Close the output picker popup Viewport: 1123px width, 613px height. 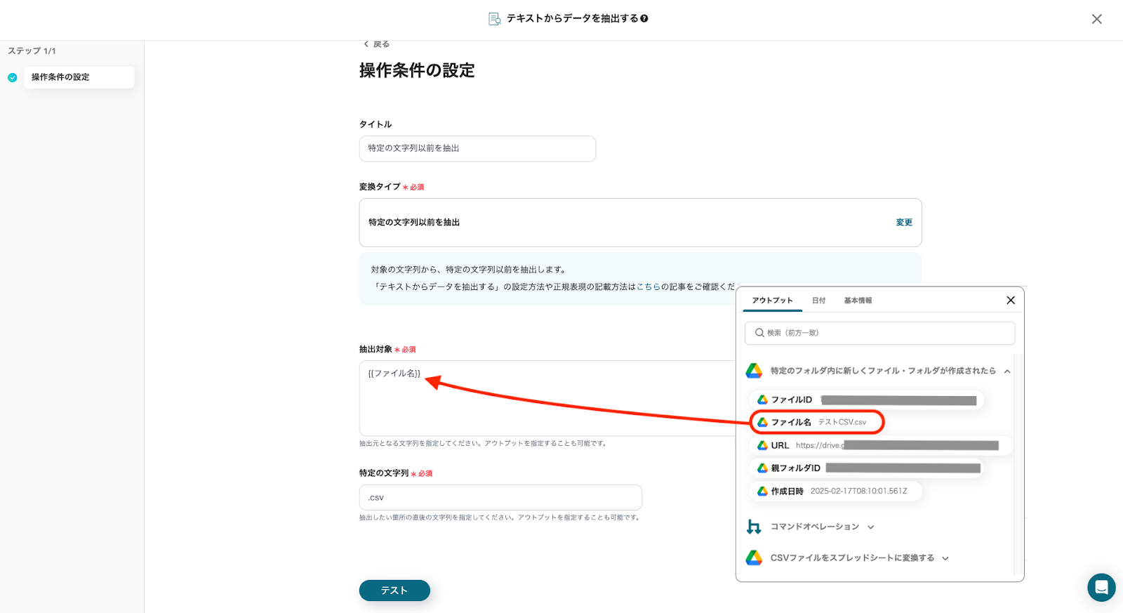[1010, 301]
